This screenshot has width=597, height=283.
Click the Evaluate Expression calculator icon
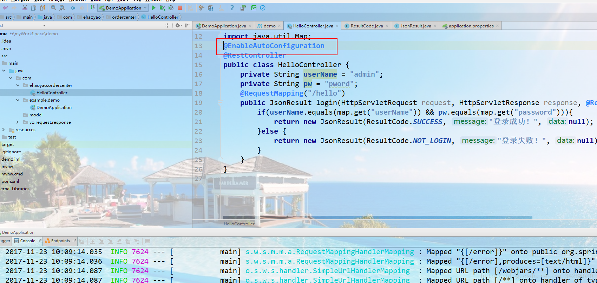(147, 241)
